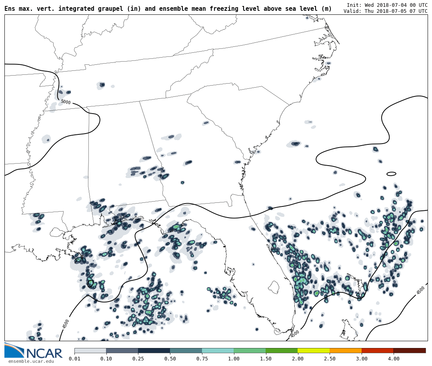The width and height of the screenshot is (432, 366).
Task: Choose the teal 0.50–0.75 colorbar swatch
Action: (186, 350)
